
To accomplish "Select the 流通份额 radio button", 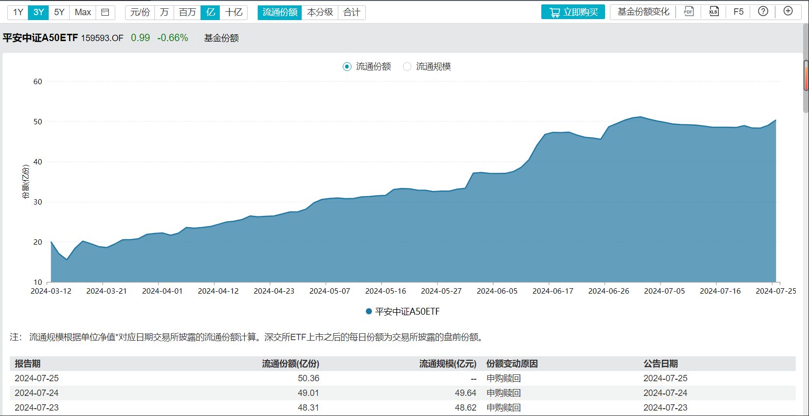I will pyautogui.click(x=347, y=67).
